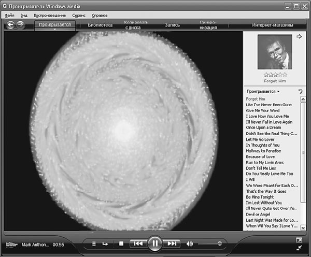Screen dimensions: 311x257
Task: Open the Запись tab
Action: coord(173,25)
